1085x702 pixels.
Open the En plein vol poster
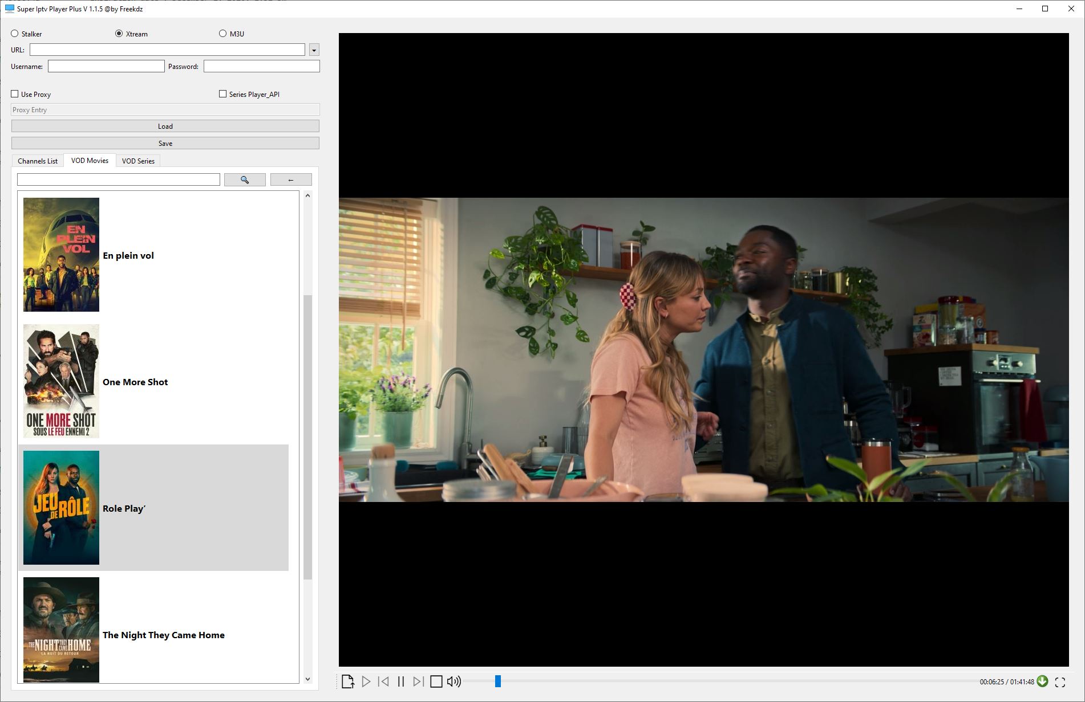click(61, 255)
